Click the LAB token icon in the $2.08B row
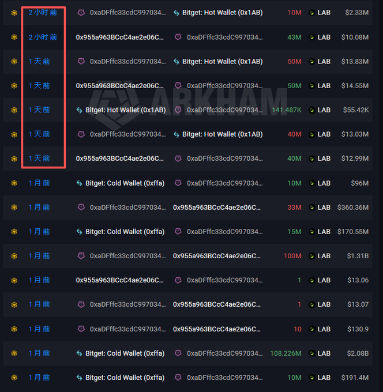 tap(311, 353)
